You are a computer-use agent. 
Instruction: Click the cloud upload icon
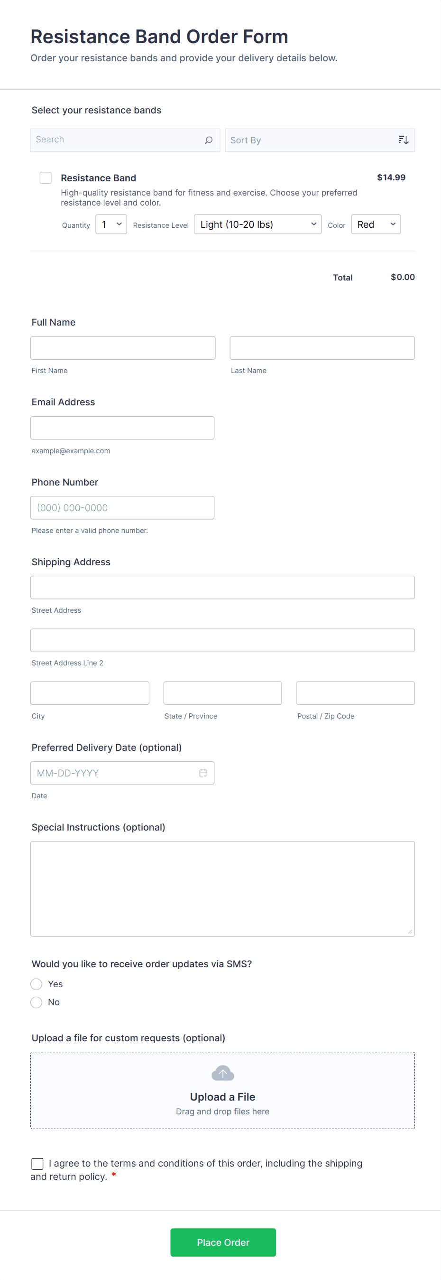pyautogui.click(x=222, y=1073)
